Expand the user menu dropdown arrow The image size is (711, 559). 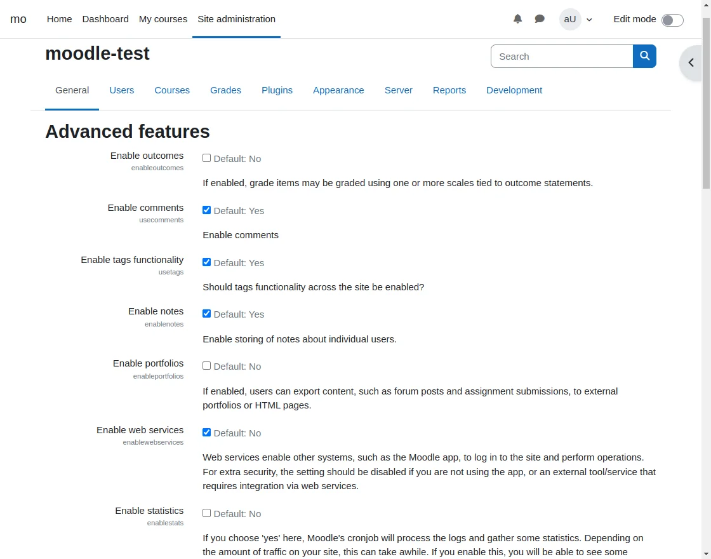(589, 20)
